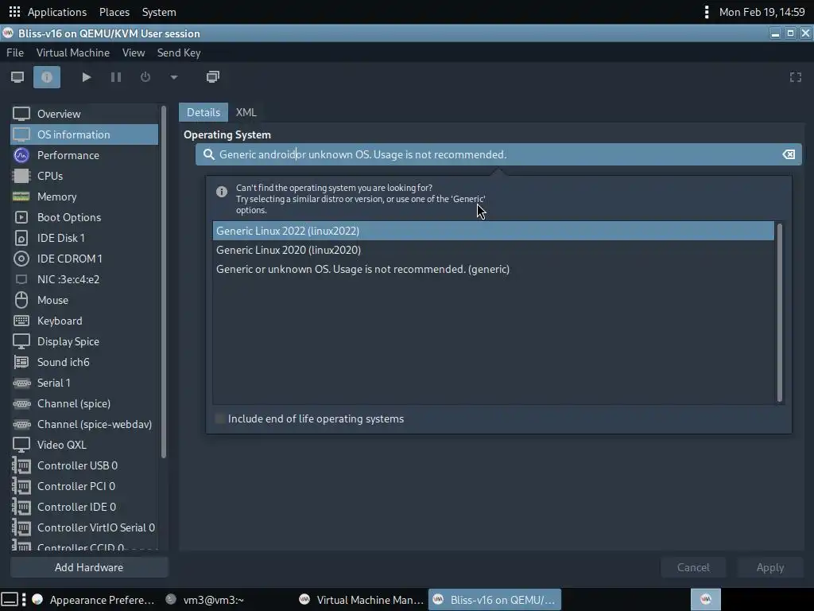Select Channel (spice) device

pyautogui.click(x=84, y=403)
